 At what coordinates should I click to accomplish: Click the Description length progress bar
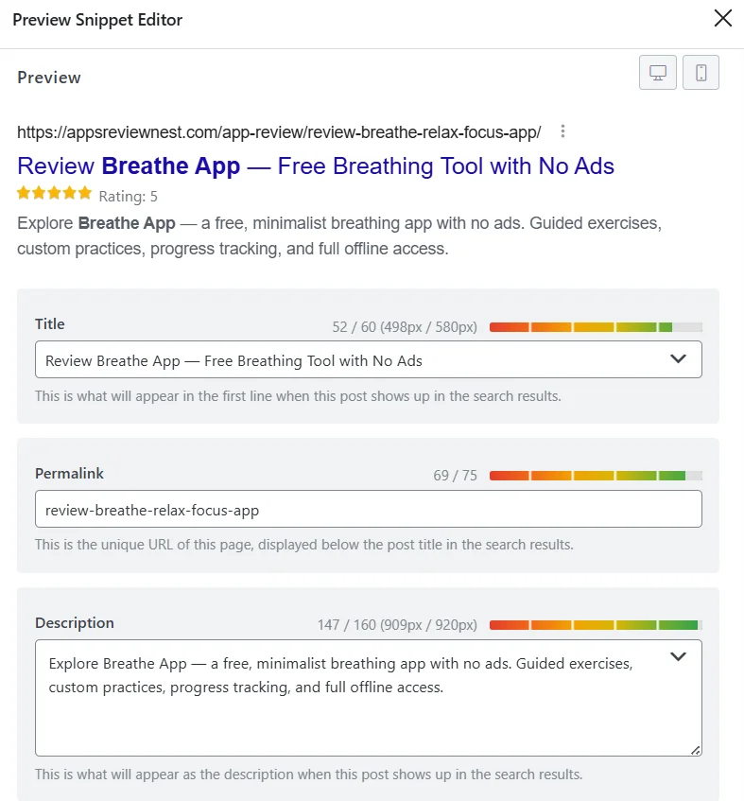[x=596, y=625]
